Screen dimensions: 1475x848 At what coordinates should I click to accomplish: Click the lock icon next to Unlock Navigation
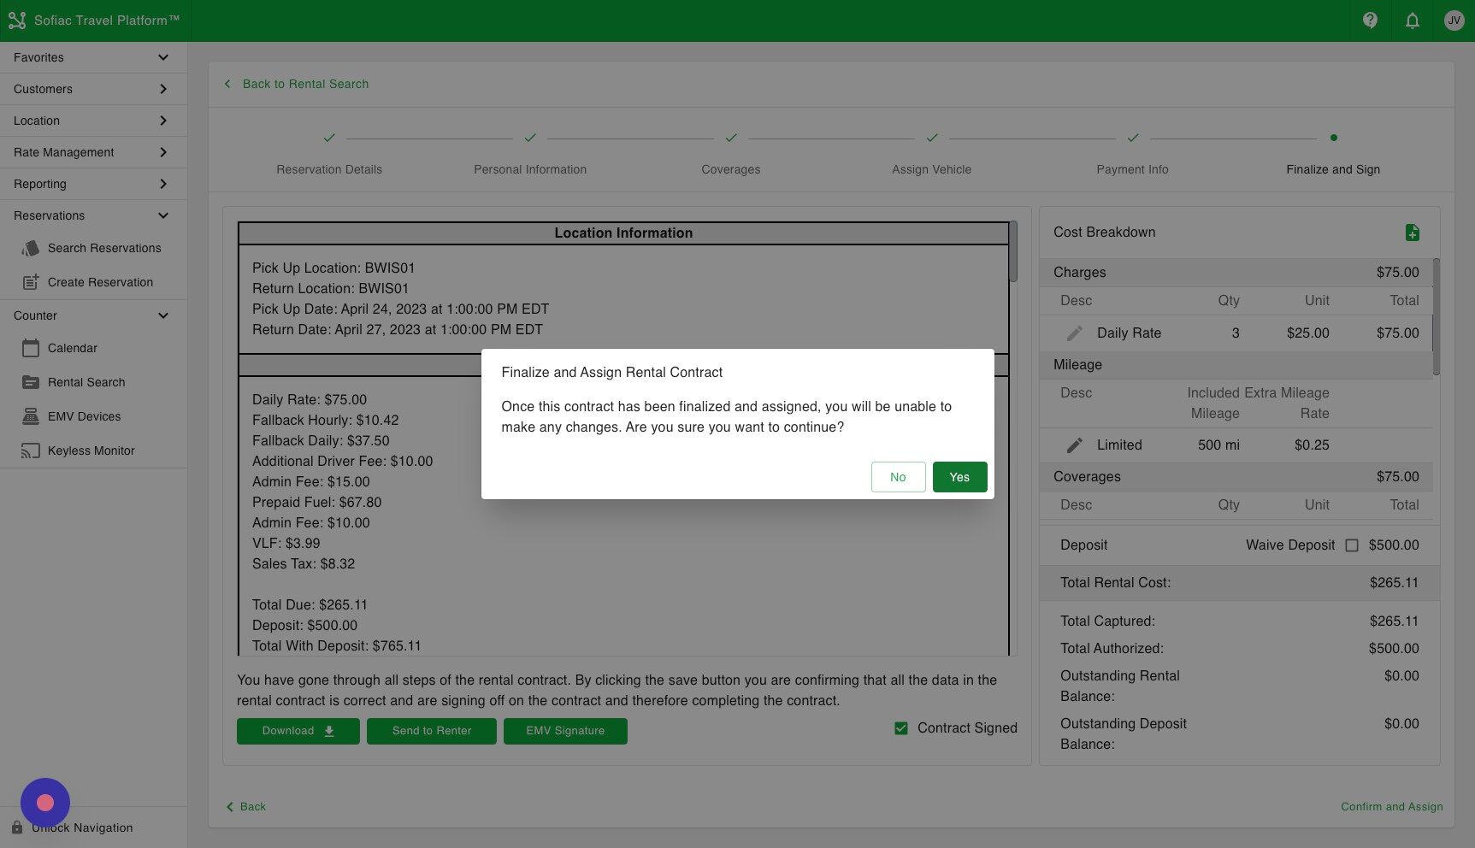click(19, 827)
